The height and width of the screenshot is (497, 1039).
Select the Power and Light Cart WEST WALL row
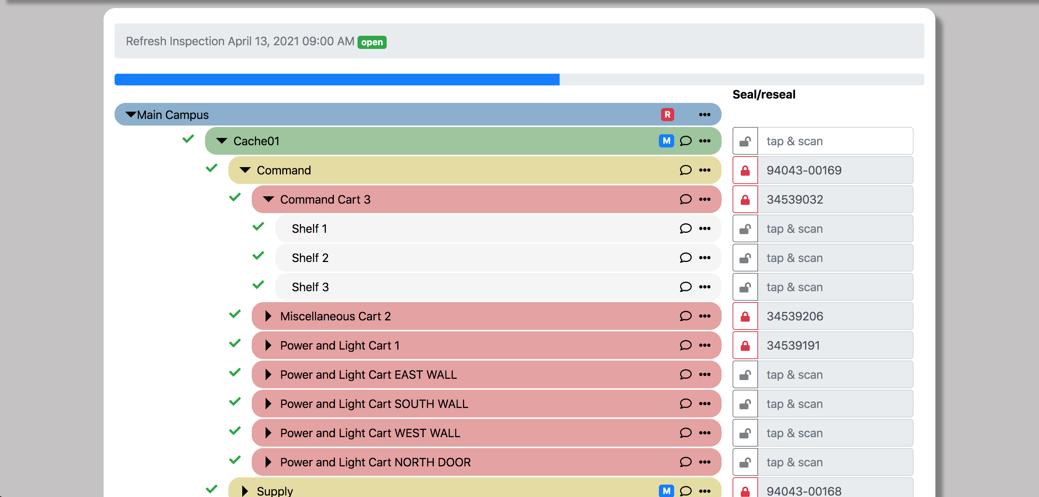pos(486,433)
